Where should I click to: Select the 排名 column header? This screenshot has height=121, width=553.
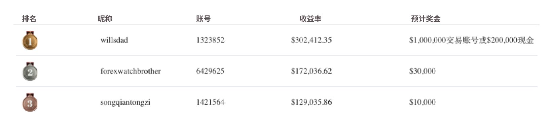pyautogui.click(x=29, y=19)
